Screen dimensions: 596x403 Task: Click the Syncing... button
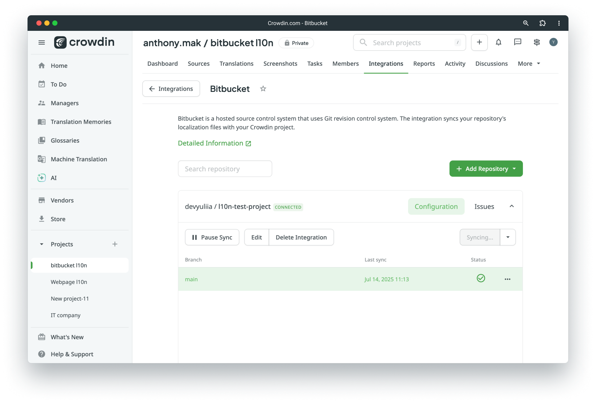pos(480,237)
